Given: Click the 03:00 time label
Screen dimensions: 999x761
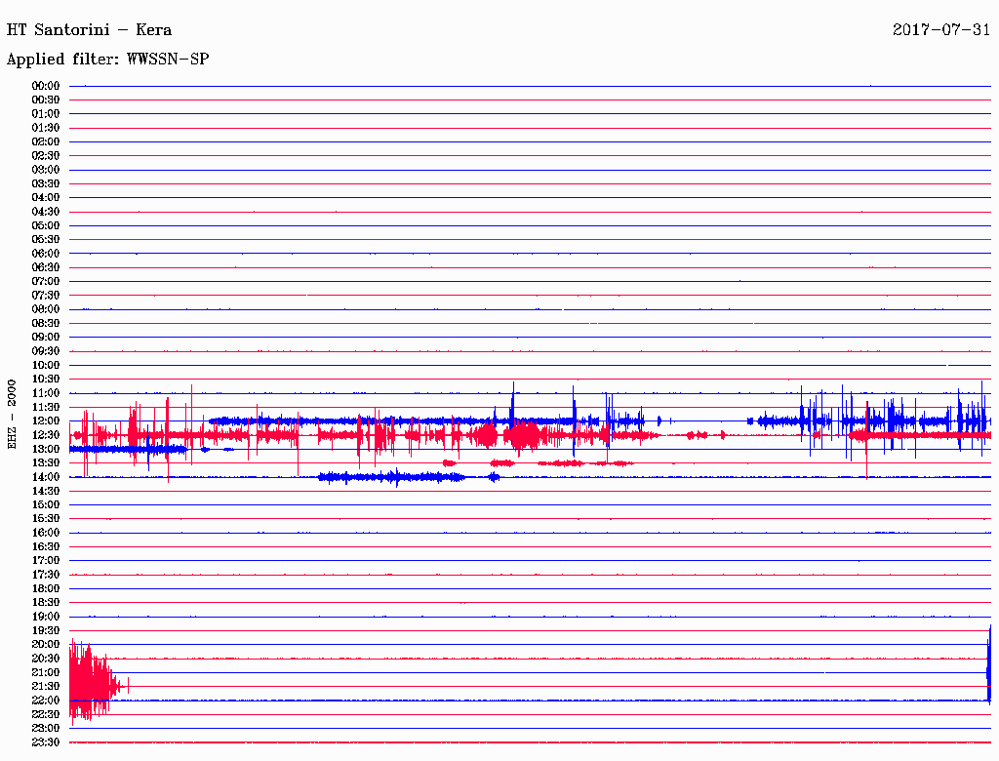Looking at the screenshot, I should coord(46,170).
